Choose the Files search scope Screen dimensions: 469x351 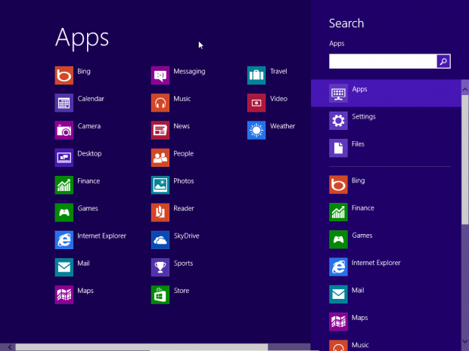[386, 148]
